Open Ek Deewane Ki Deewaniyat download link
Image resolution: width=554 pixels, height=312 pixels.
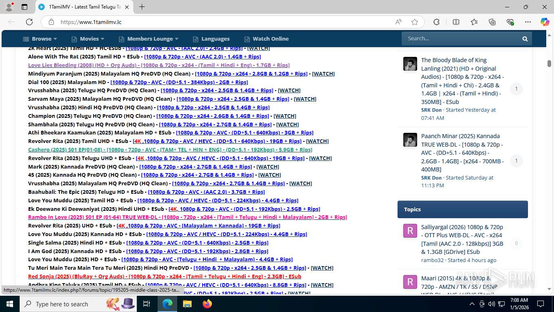pyautogui.click(x=244, y=209)
